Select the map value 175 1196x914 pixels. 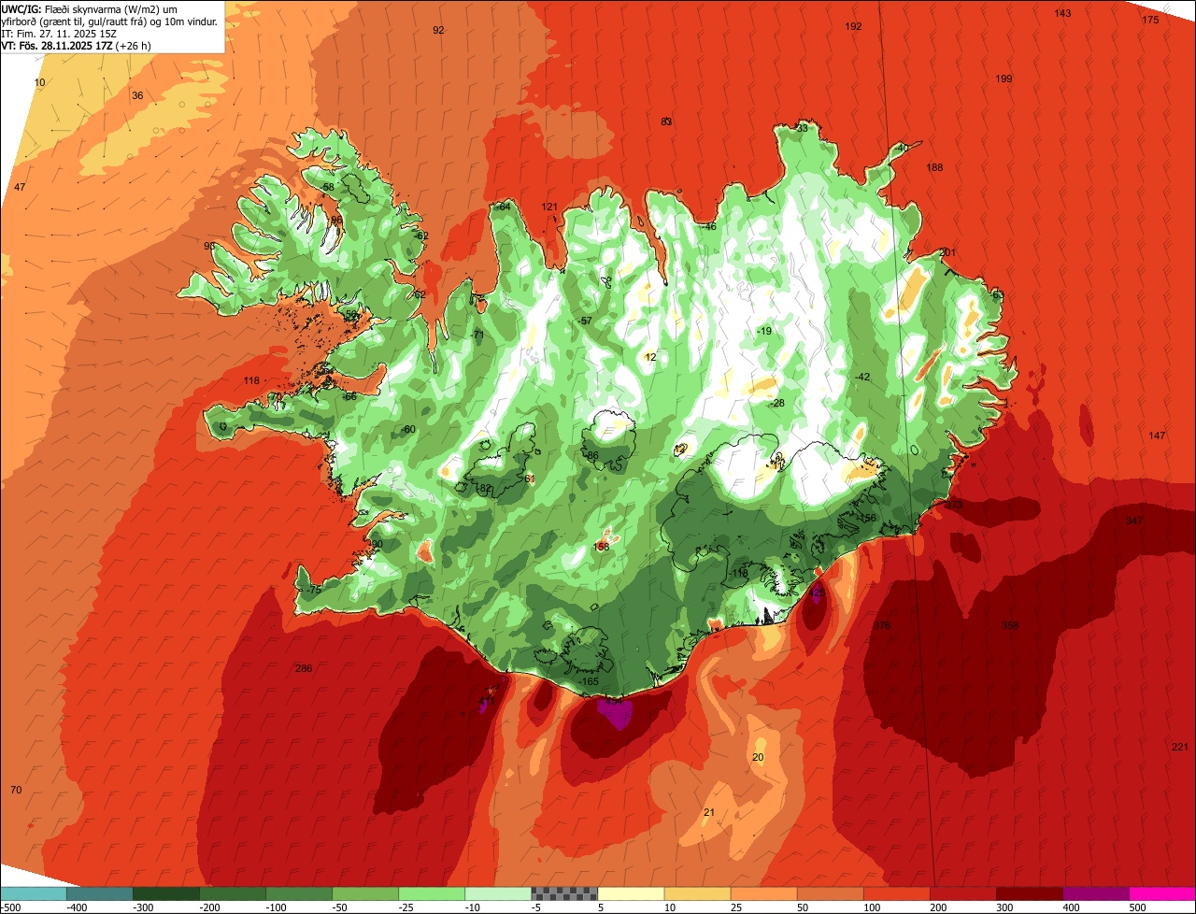(x=1150, y=20)
